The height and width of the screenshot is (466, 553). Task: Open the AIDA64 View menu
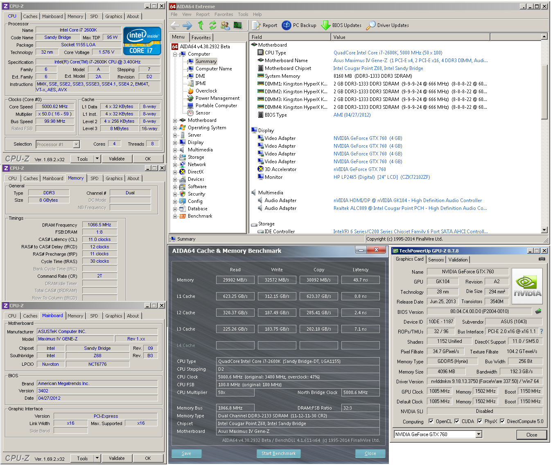187,14
